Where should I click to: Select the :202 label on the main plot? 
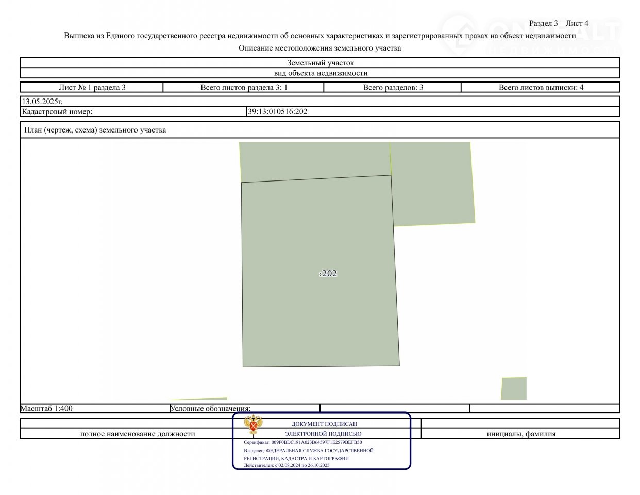pyautogui.click(x=328, y=273)
